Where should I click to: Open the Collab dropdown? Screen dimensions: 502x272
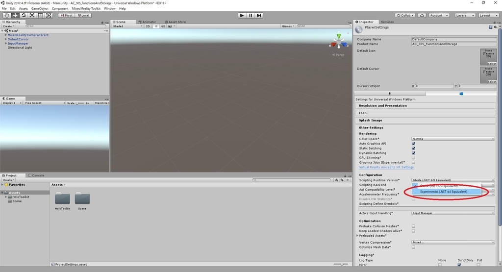pos(405,15)
